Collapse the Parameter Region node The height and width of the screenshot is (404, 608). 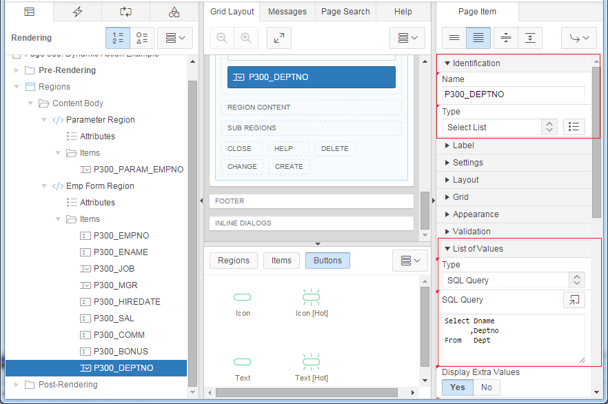(44, 120)
